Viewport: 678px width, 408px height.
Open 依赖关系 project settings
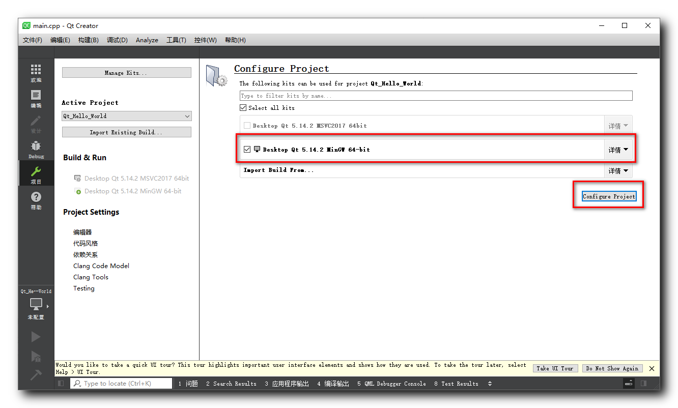pyautogui.click(x=86, y=255)
